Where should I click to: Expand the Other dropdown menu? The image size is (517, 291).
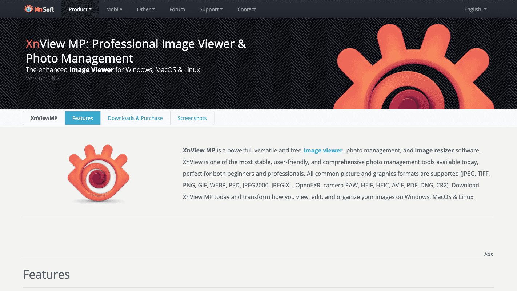pos(146,9)
